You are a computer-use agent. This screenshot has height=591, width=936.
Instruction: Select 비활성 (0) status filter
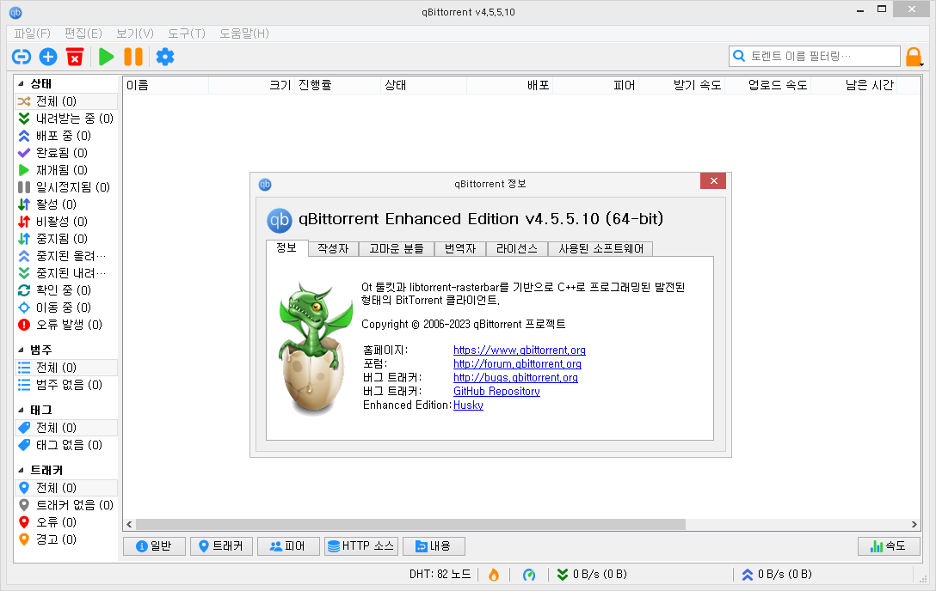65,222
